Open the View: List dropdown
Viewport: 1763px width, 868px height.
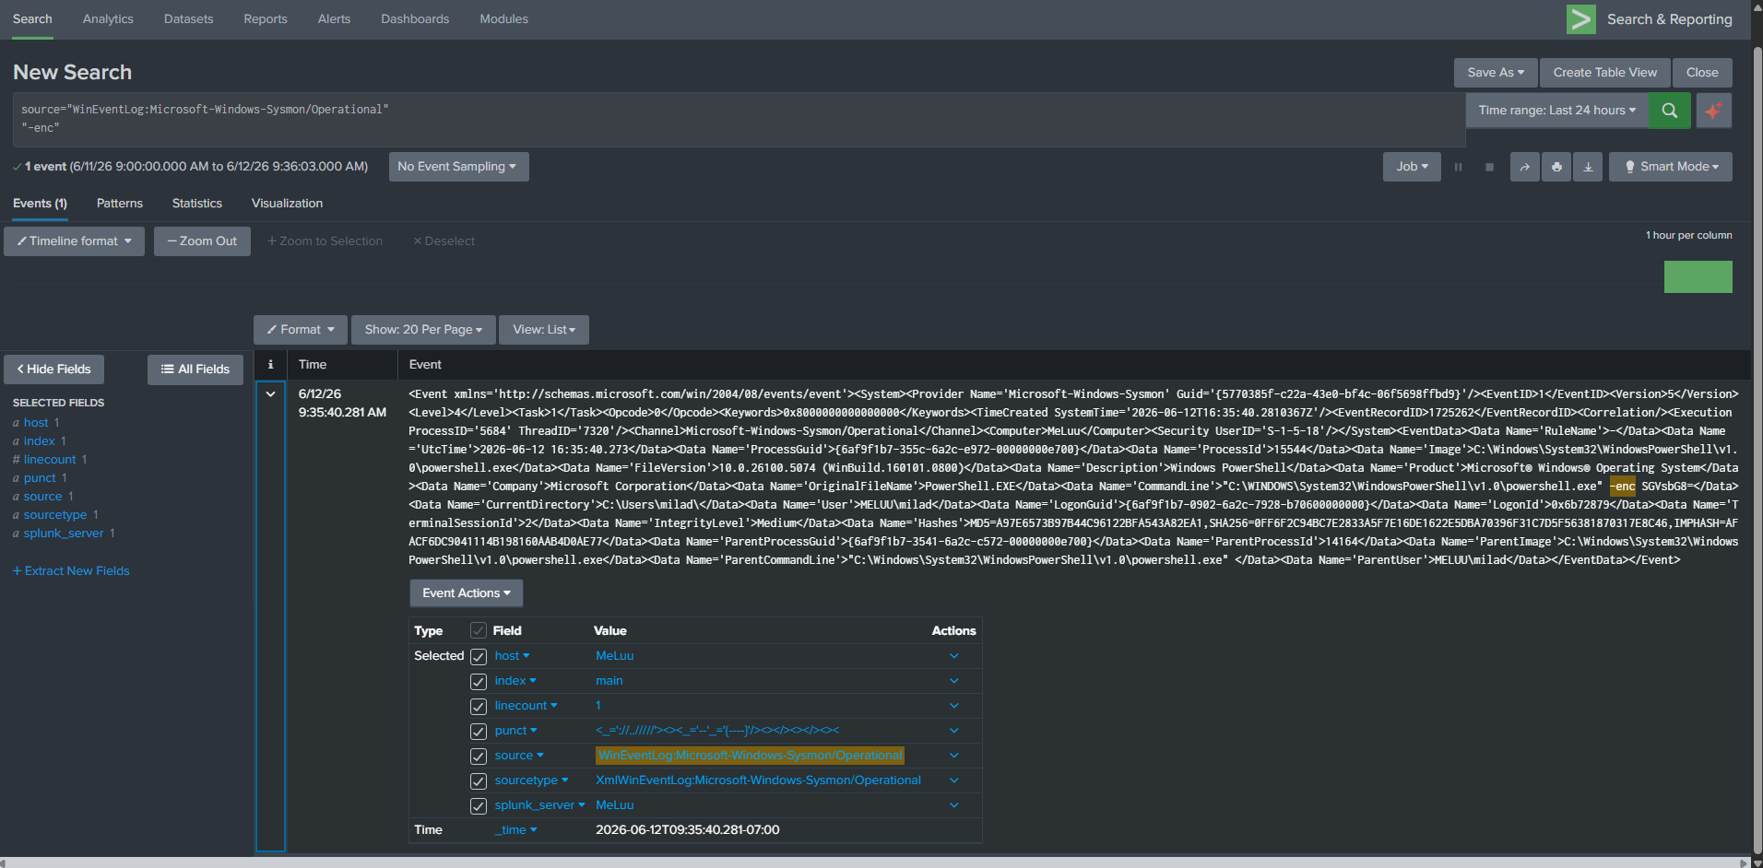point(544,330)
